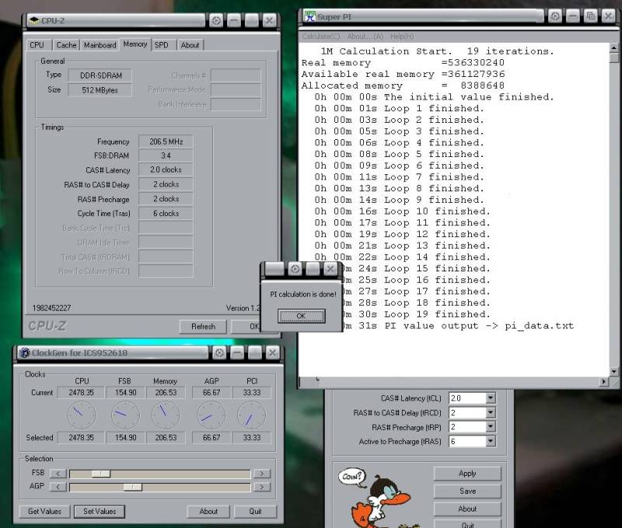Click FSB slider left arrow
The width and height of the screenshot is (622, 528).
pos(58,474)
